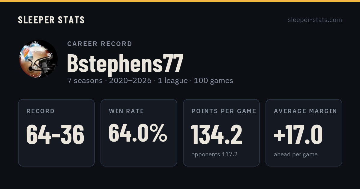Screen dimensions: 360x189
Task: Open the RECORD stat card
Action: [56, 133]
